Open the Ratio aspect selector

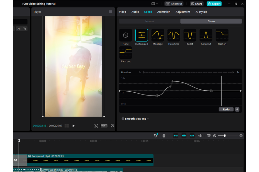(x=104, y=126)
